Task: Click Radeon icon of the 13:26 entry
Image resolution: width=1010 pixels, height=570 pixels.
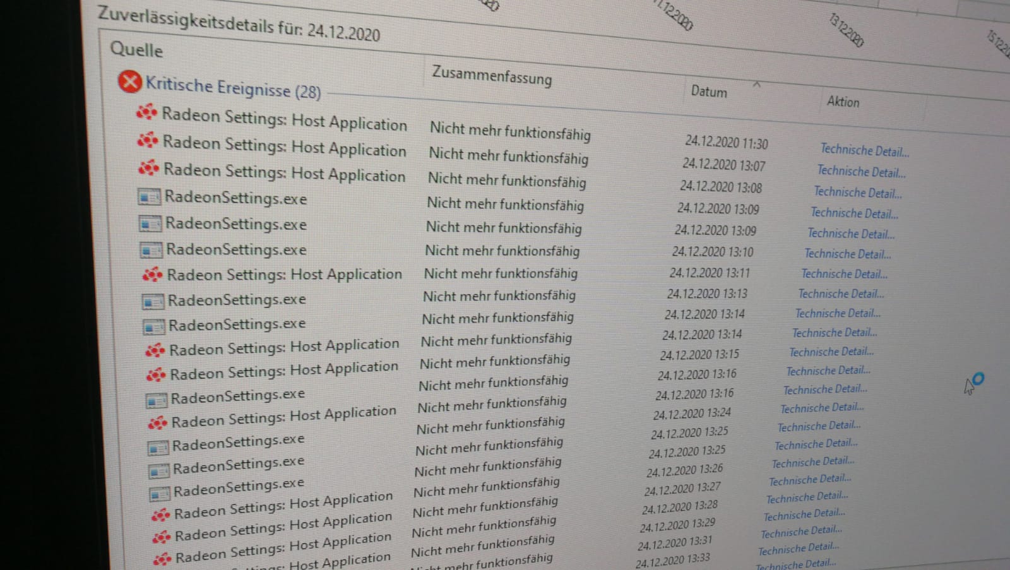Action: 160,514
